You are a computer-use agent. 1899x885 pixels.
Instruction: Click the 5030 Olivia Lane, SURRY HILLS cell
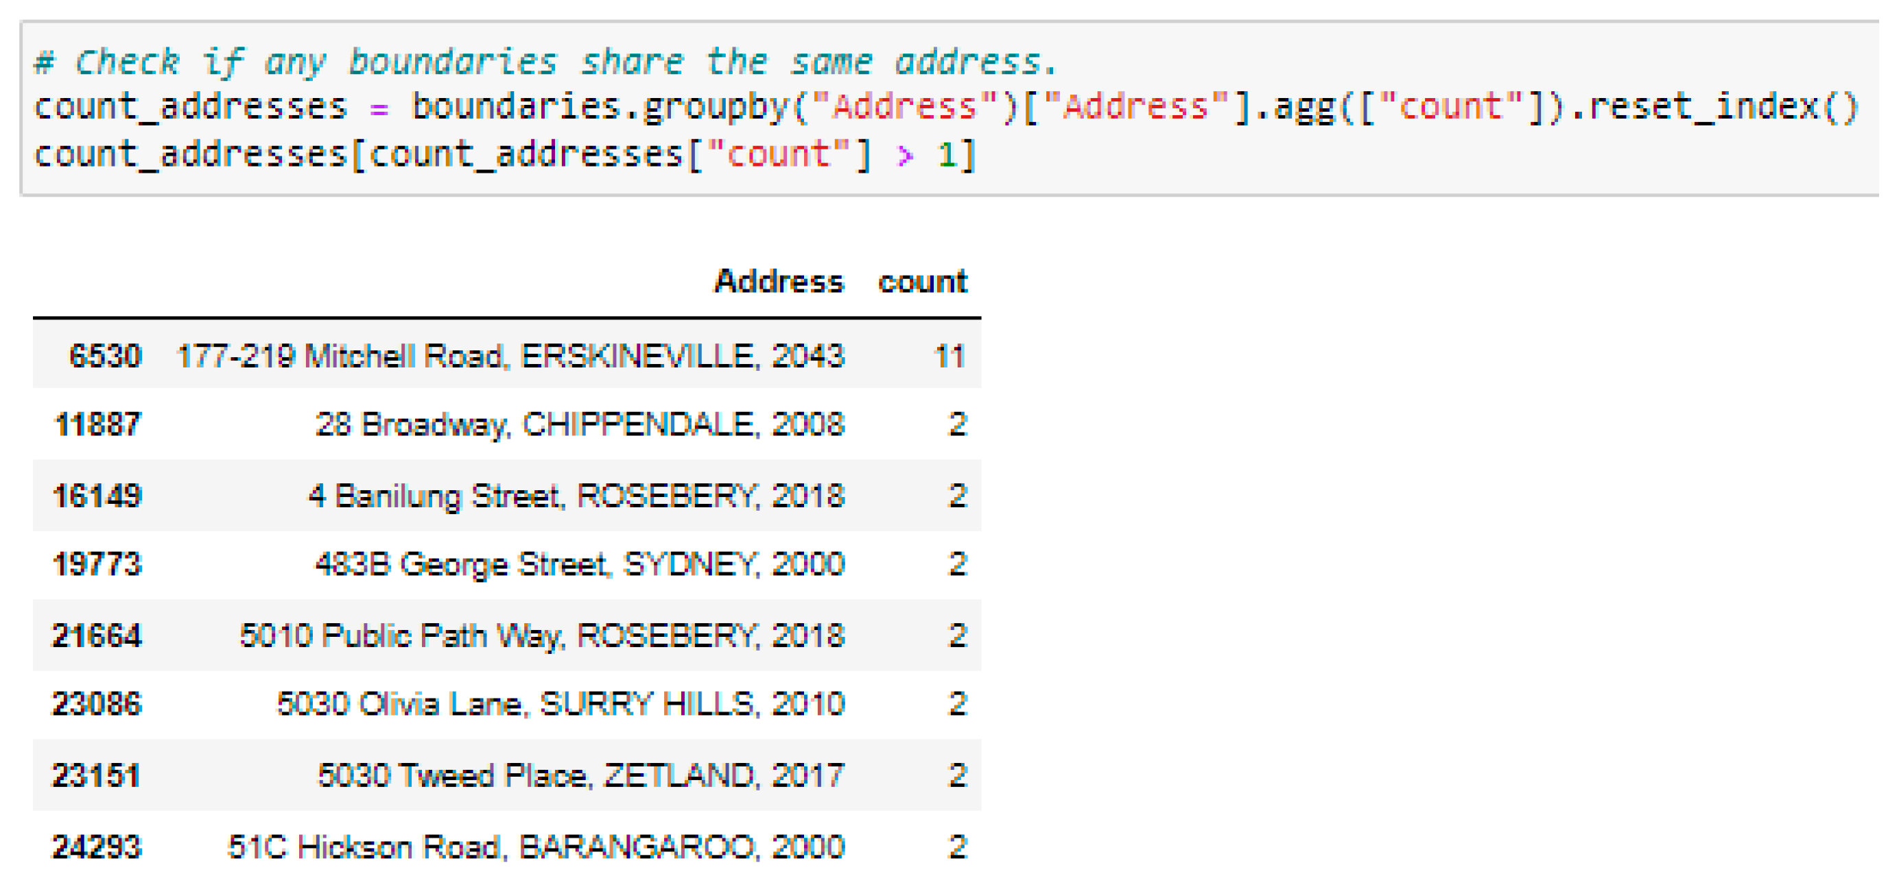pyautogui.click(x=561, y=704)
